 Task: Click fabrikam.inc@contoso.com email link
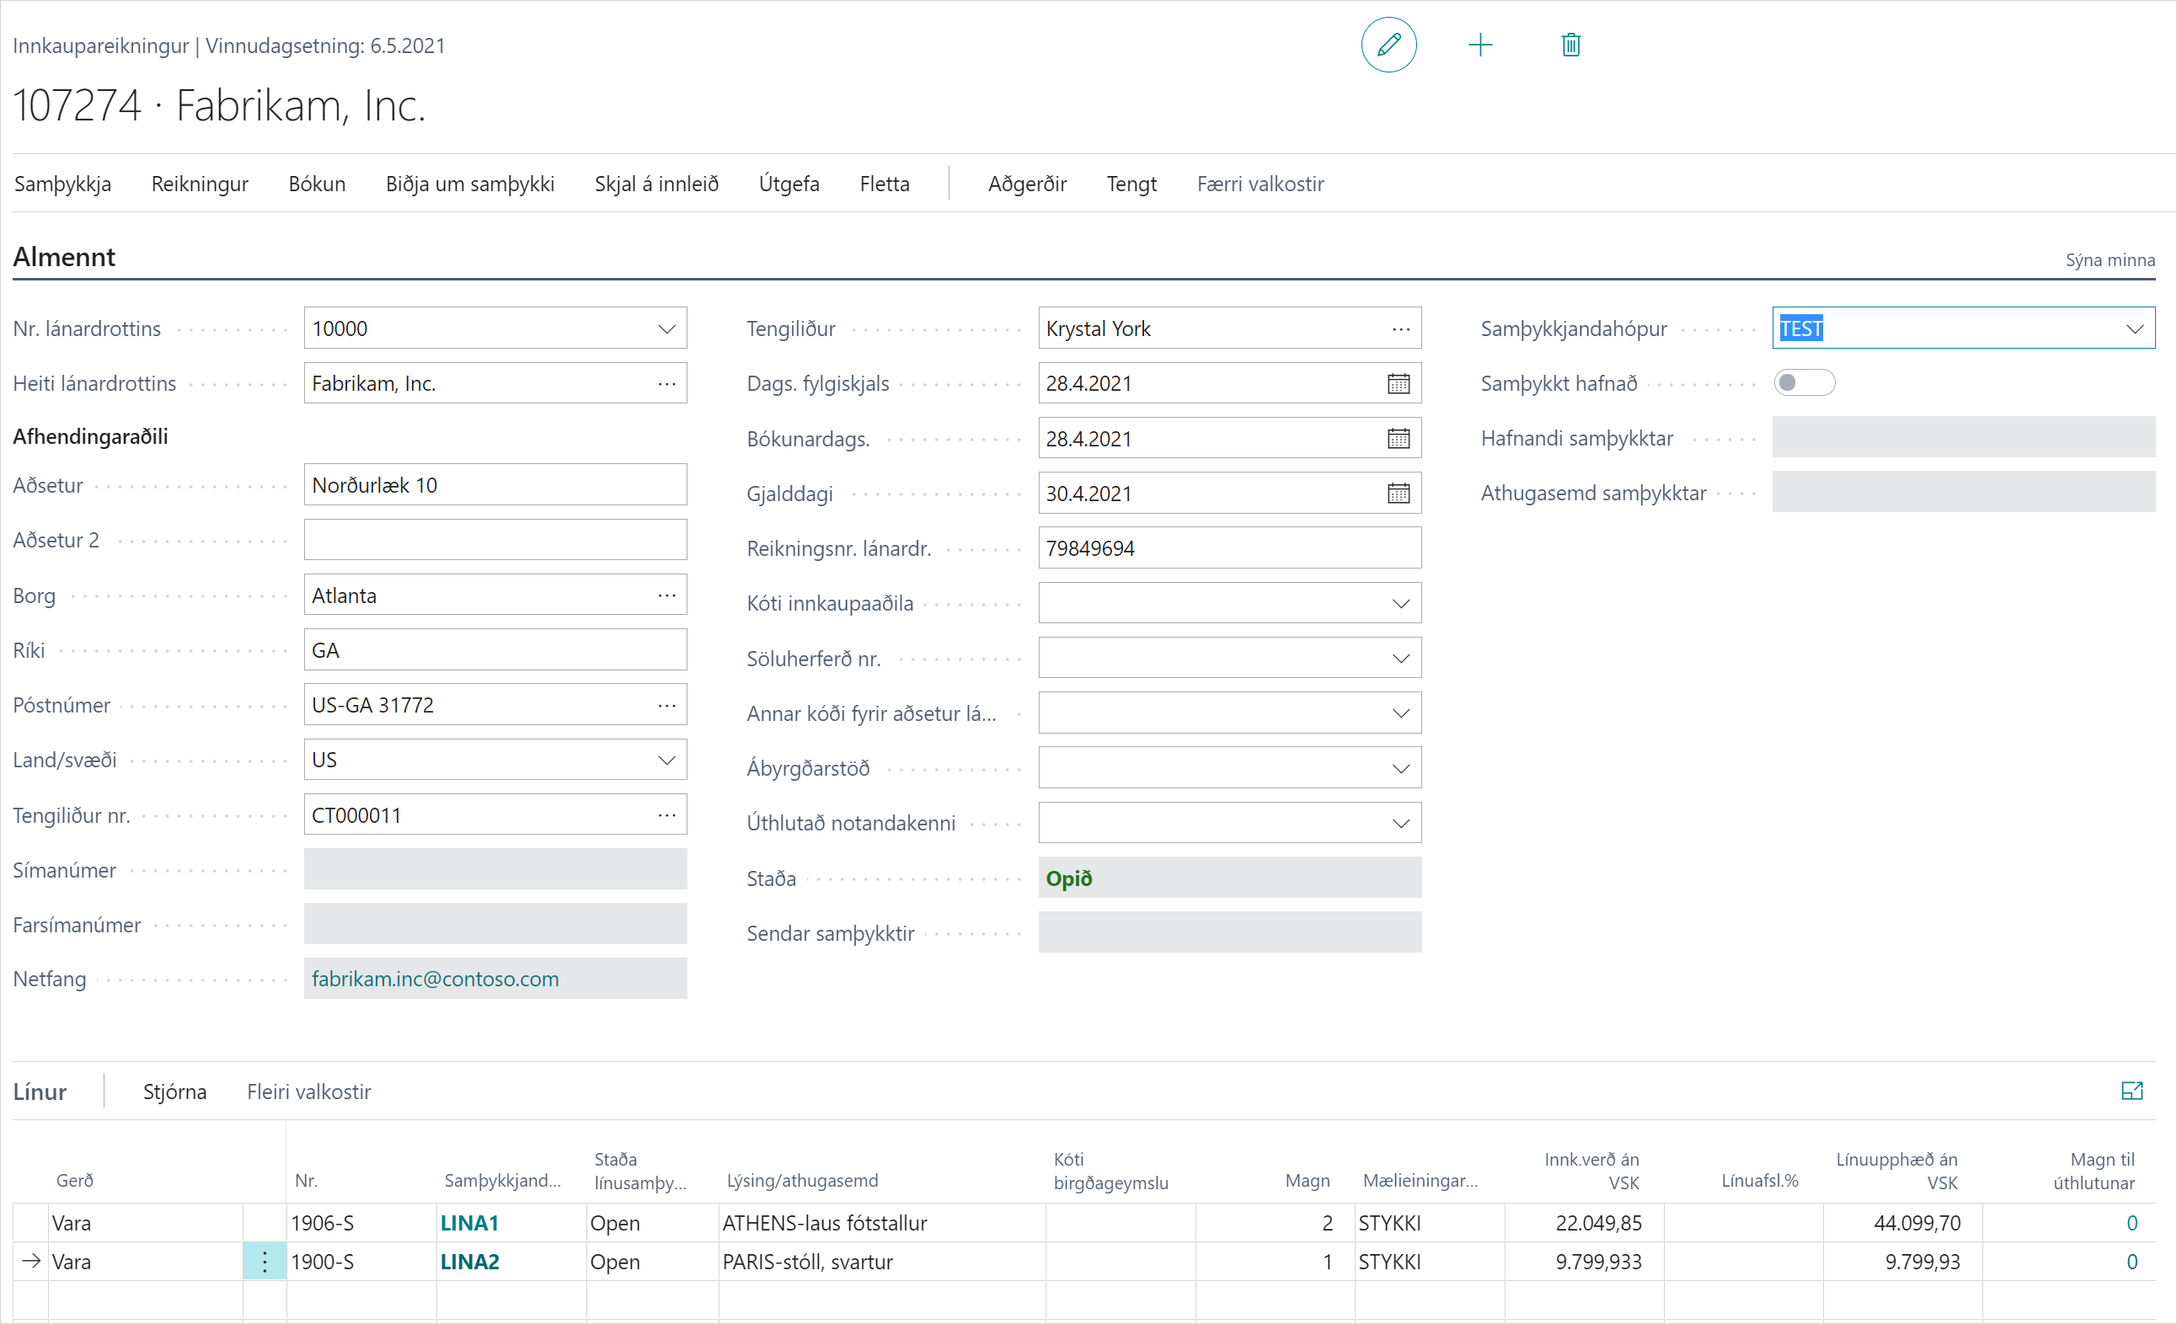point(435,979)
